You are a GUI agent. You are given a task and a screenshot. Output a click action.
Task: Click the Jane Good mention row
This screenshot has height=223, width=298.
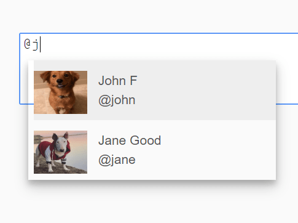[155, 150]
